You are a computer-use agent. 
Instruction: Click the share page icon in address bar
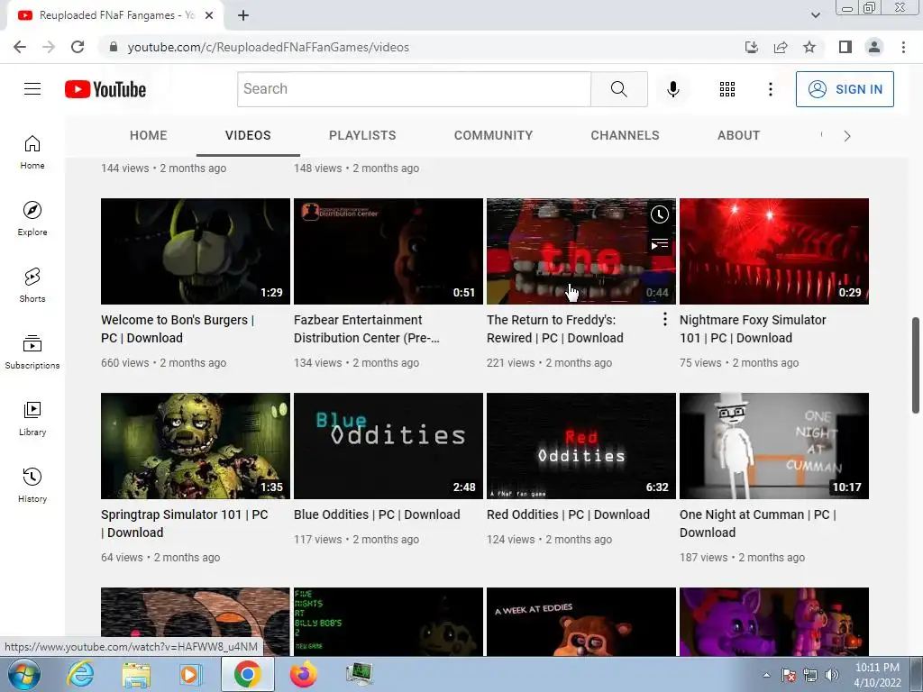(x=781, y=47)
